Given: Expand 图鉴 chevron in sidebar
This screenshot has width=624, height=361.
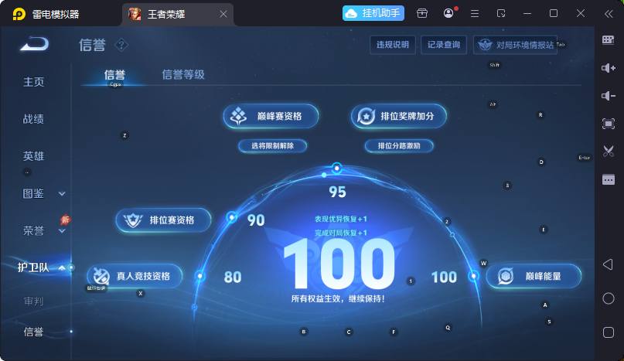Looking at the screenshot, I should (x=62, y=194).
